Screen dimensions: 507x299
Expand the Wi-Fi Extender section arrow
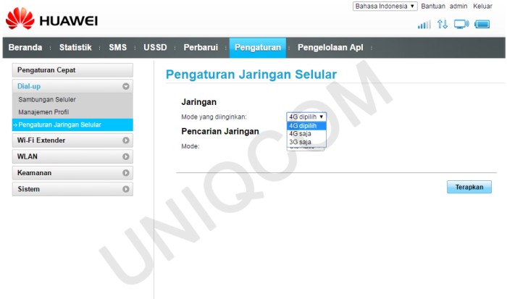[126, 140]
